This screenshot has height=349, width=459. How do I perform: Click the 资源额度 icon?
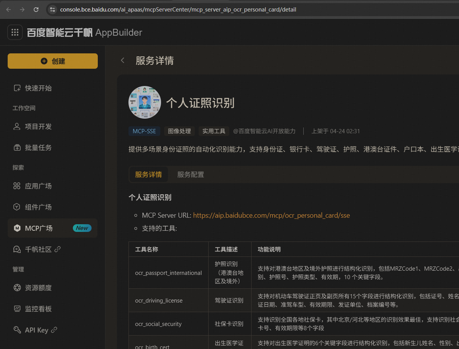pyautogui.click(x=17, y=288)
